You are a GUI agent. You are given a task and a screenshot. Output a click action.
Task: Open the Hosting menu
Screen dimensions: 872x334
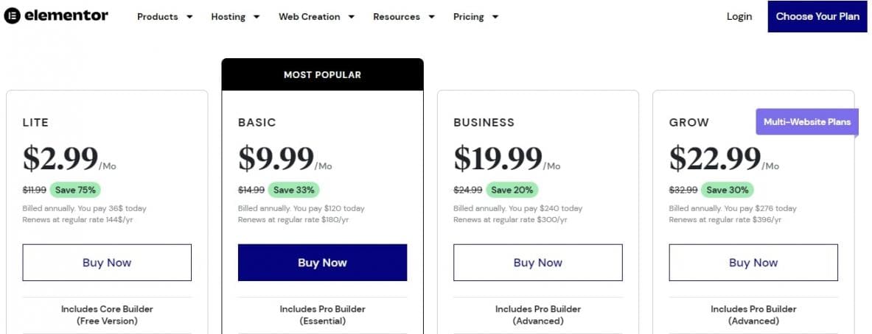point(228,17)
